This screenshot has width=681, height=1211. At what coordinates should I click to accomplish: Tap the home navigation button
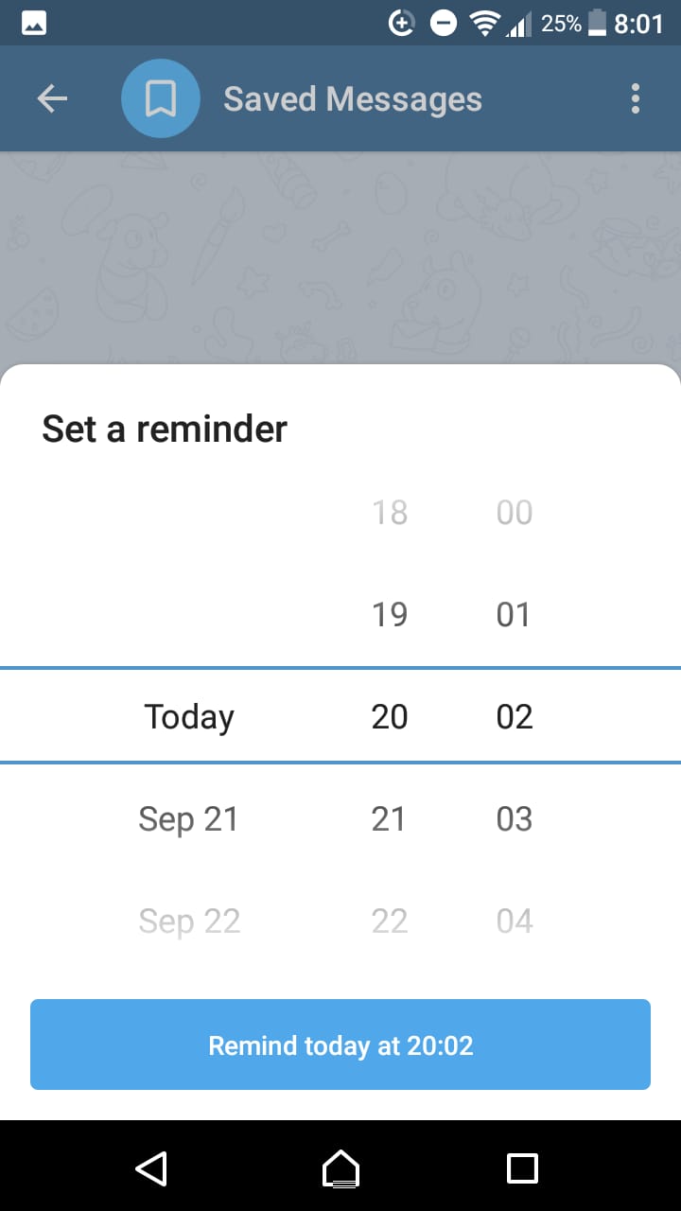click(x=340, y=1169)
